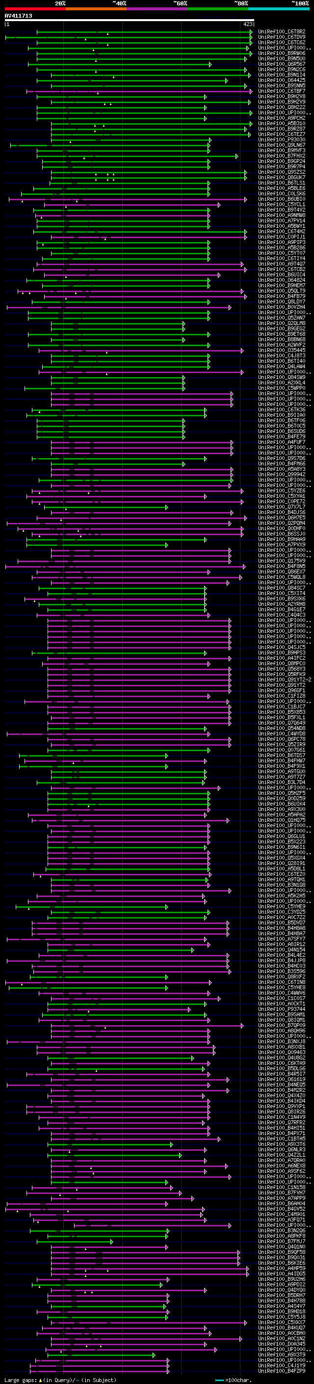Click the cyan ~100% identity legend bar
314x1384 pixels.
click(x=279, y=9)
